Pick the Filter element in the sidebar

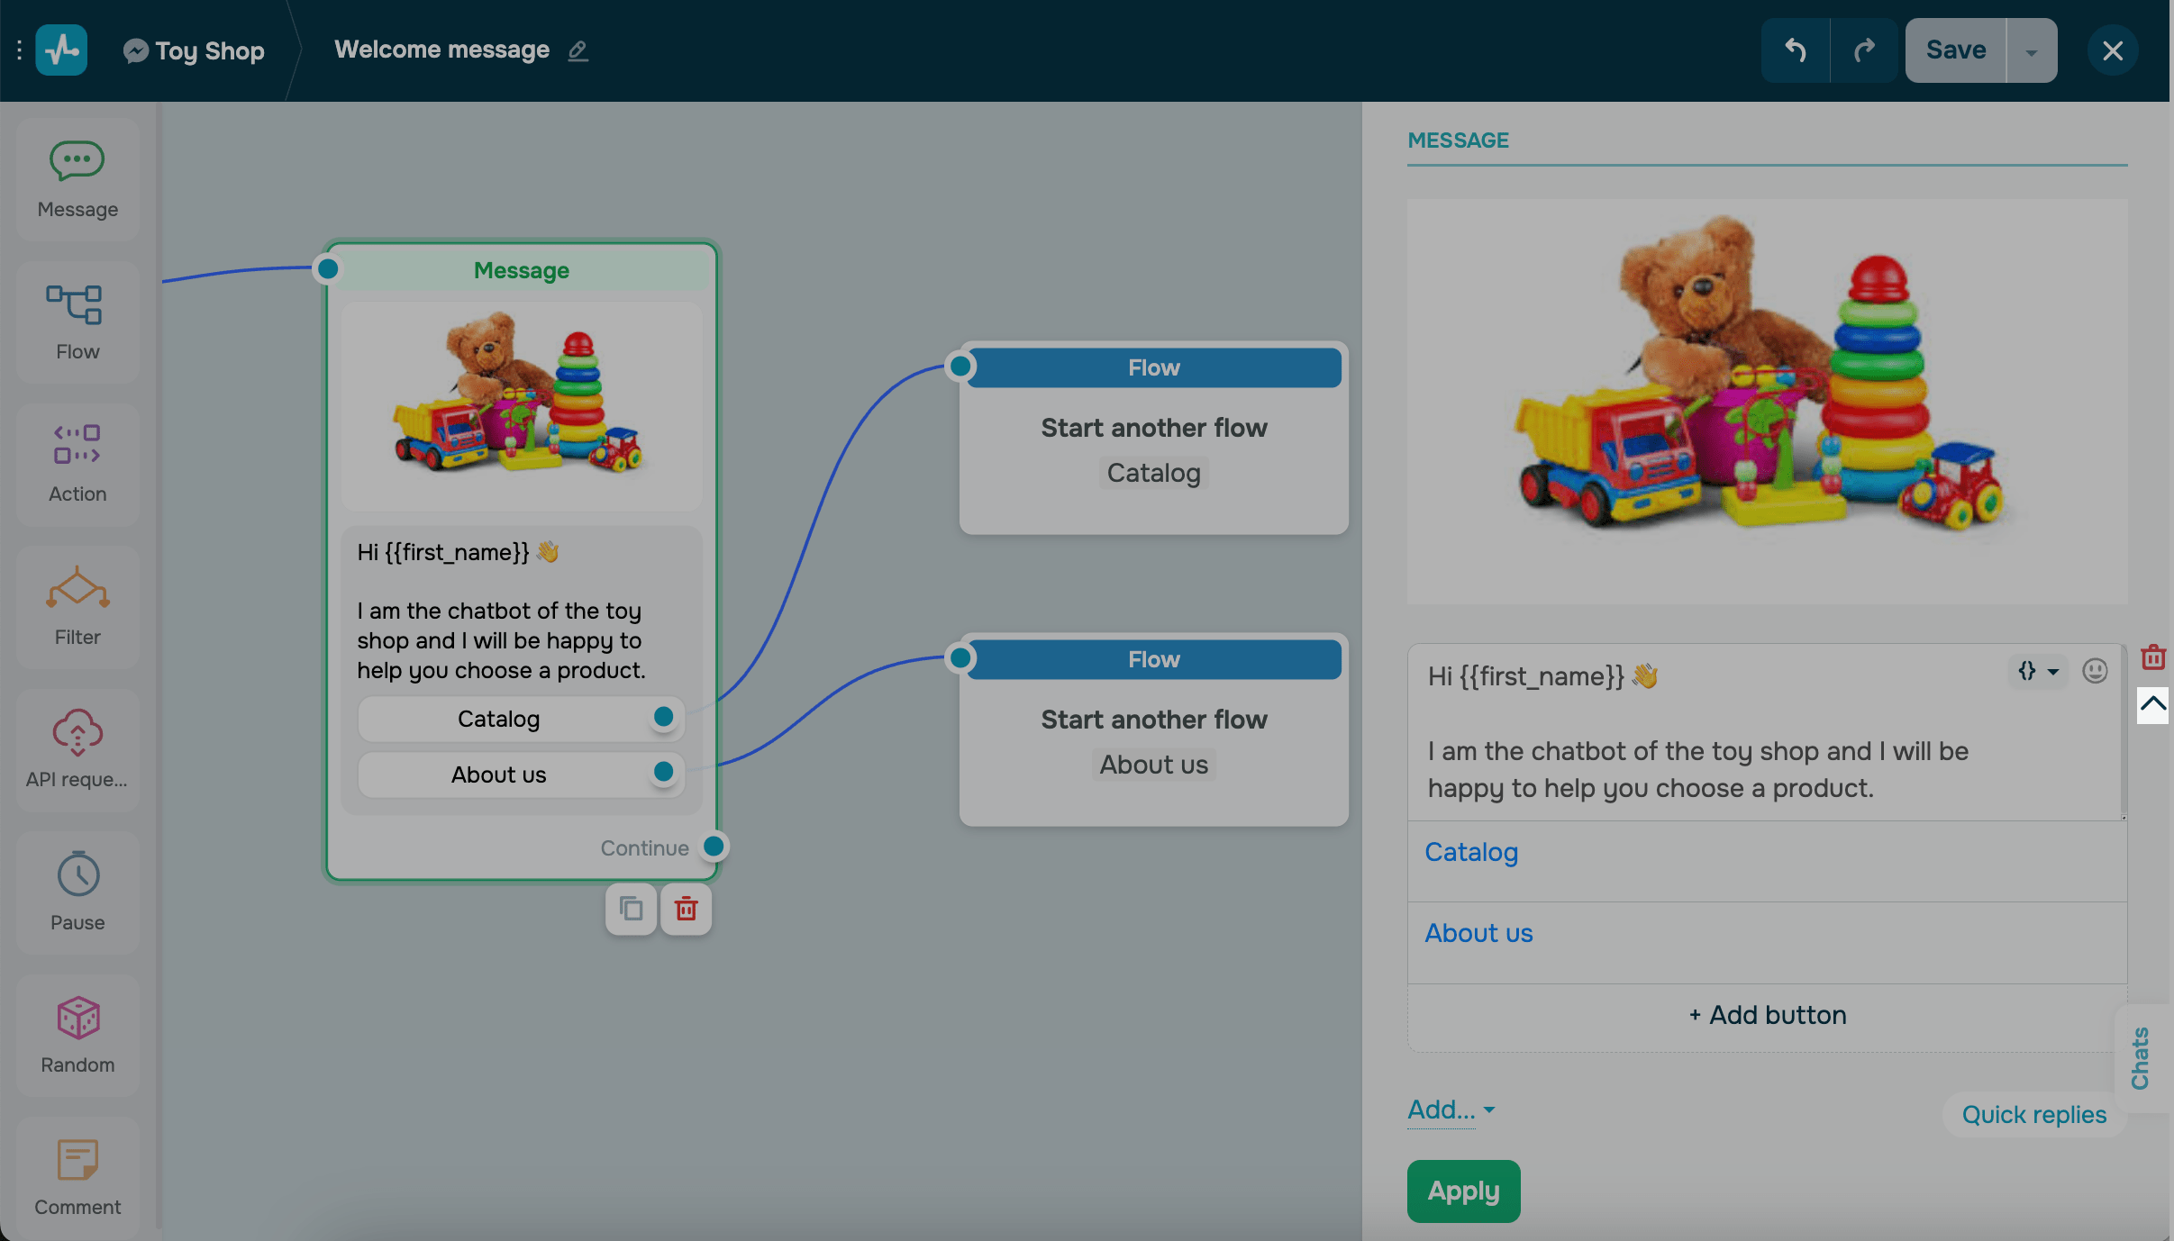77,604
